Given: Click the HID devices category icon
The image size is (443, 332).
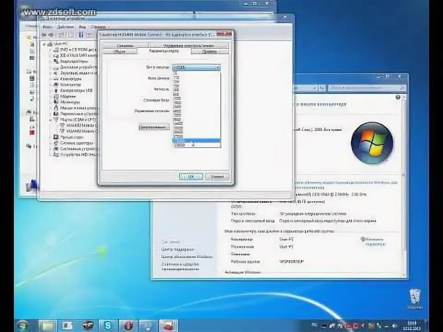Looking at the screenshot, I should click(x=56, y=155).
